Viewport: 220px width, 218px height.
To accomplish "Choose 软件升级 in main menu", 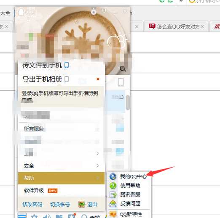I will point(61,190).
